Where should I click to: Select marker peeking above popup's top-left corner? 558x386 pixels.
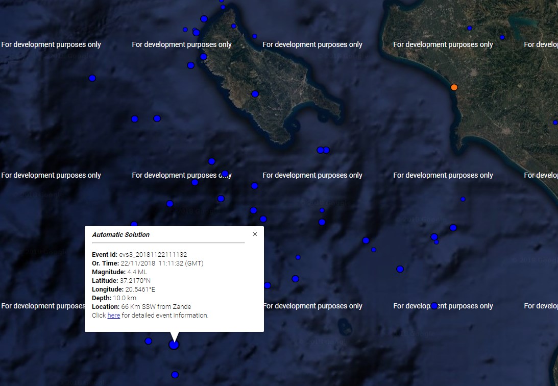(134, 224)
